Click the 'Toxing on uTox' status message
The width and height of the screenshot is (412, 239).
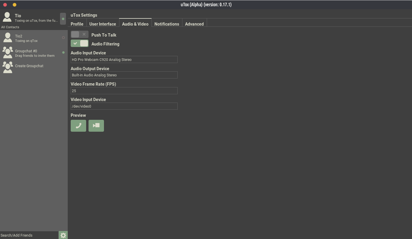[x=36, y=21]
